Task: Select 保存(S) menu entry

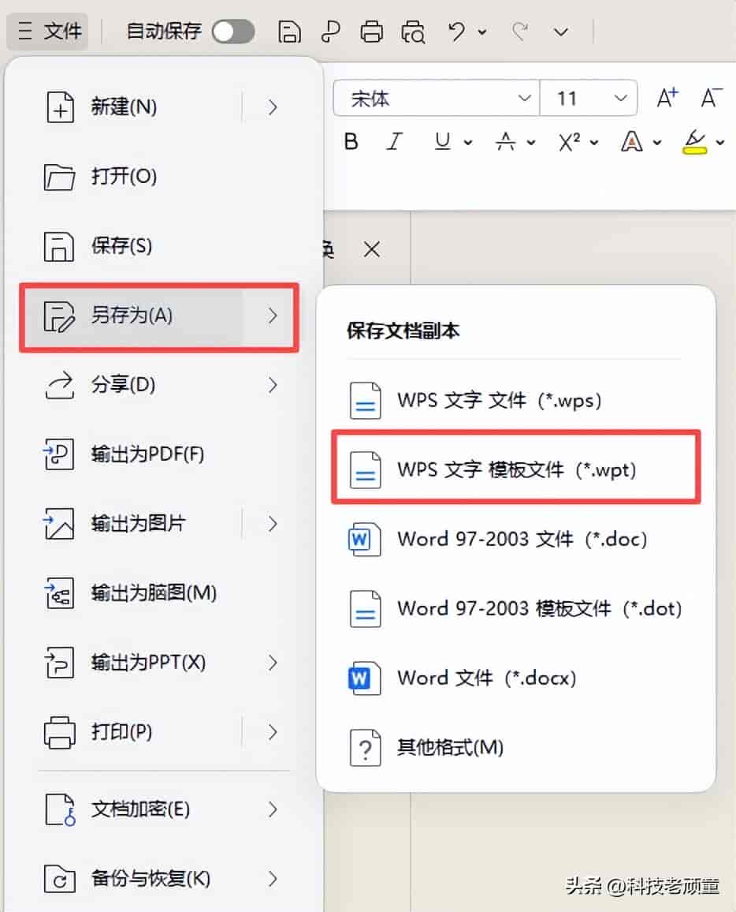Action: coord(160,246)
